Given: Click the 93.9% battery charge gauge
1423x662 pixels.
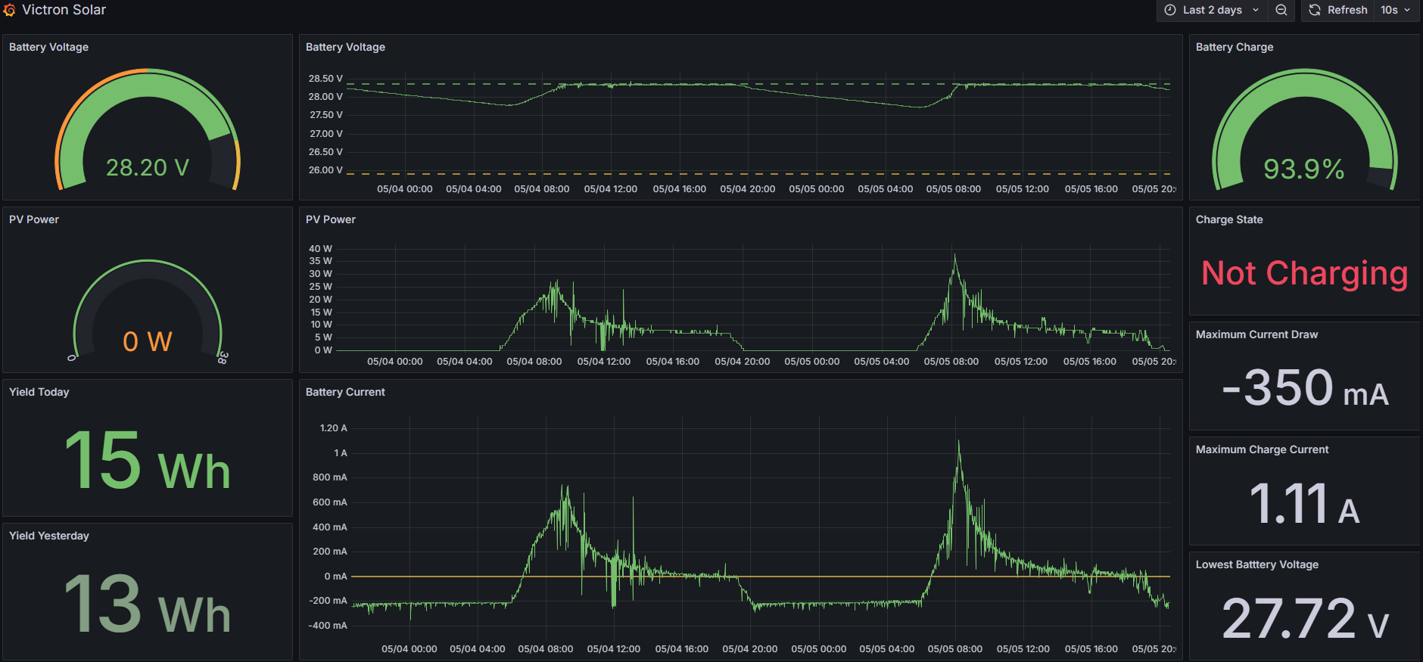Looking at the screenshot, I should [x=1303, y=168].
